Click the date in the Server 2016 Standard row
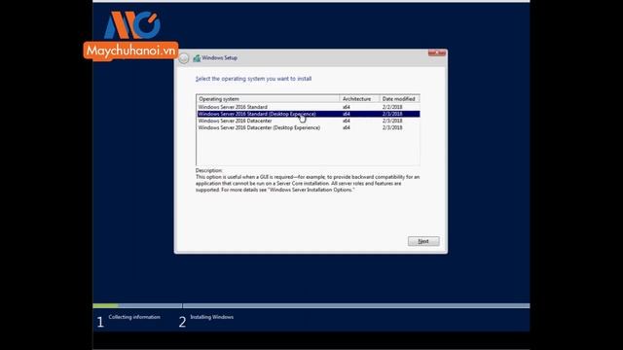The image size is (623, 350). pos(392,107)
